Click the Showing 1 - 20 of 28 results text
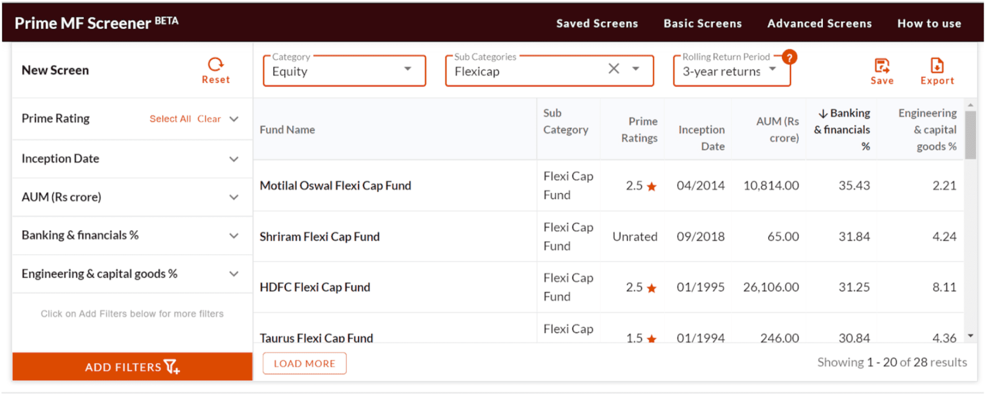 892,362
